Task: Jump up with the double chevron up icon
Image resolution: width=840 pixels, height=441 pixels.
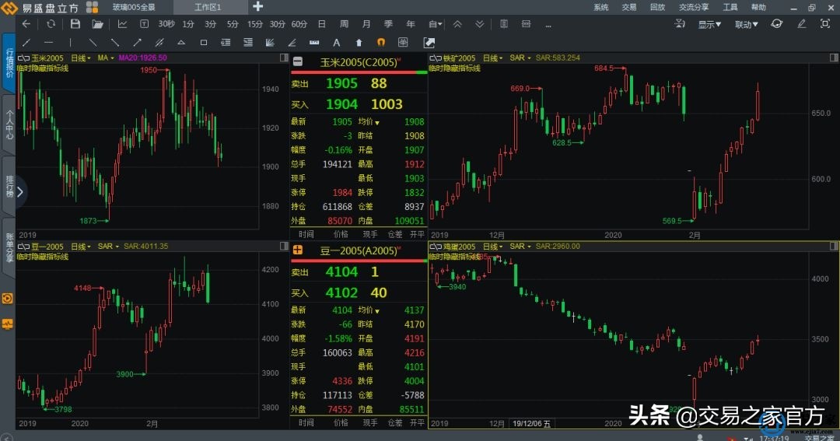Action: (x=457, y=23)
